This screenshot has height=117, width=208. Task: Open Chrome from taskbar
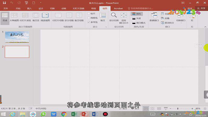click(64, 114)
